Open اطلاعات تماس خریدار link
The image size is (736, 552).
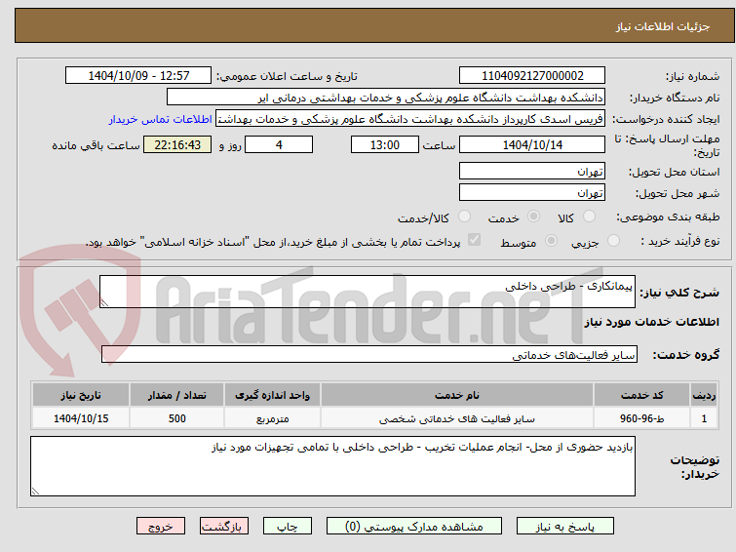(x=161, y=119)
